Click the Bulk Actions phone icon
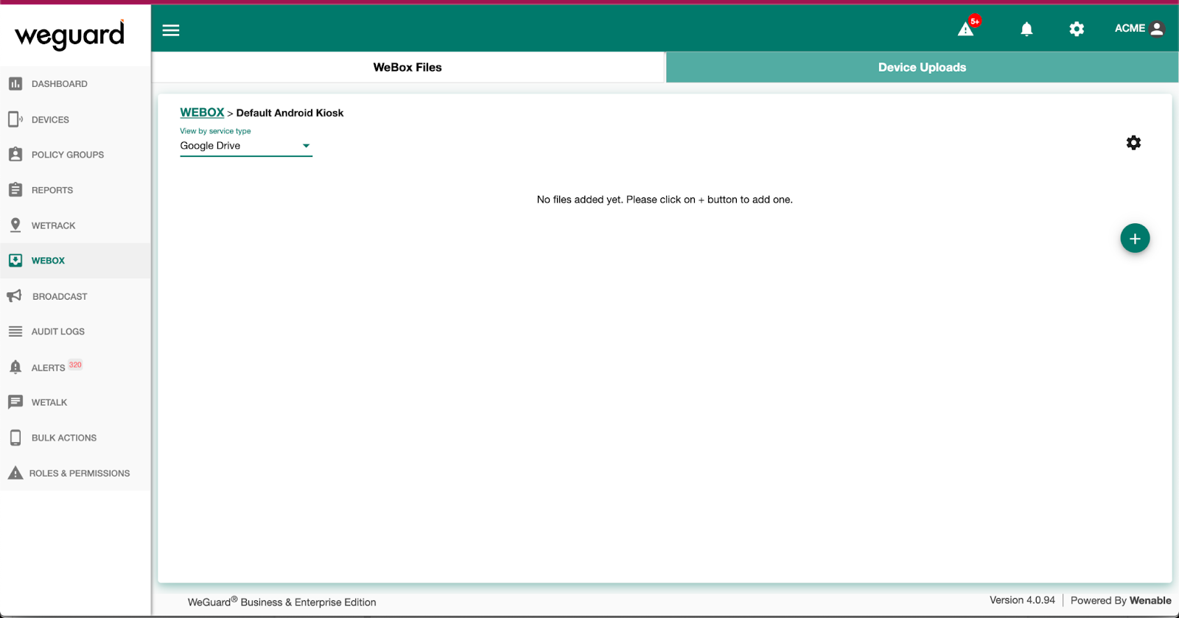This screenshot has height=618, width=1179. click(x=15, y=438)
